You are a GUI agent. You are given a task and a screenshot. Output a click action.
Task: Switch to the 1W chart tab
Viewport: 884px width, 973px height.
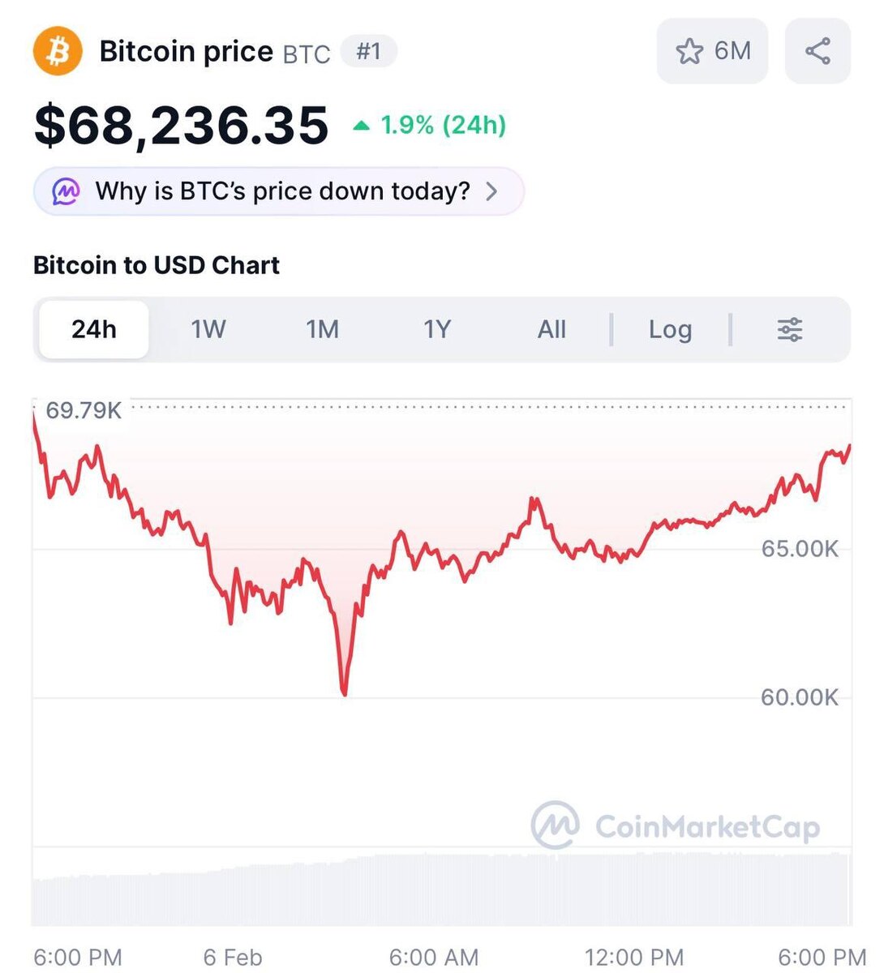[x=208, y=329]
